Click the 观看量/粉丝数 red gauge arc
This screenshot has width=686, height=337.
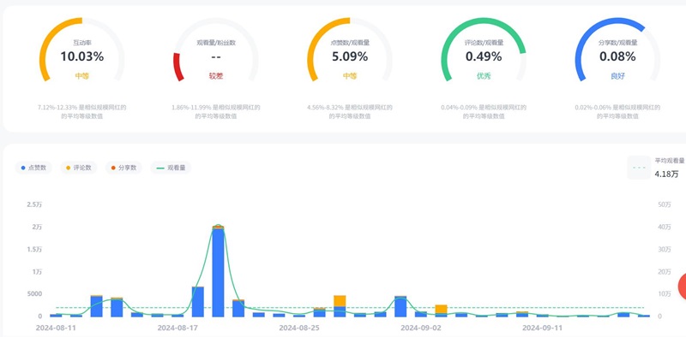[x=178, y=67]
